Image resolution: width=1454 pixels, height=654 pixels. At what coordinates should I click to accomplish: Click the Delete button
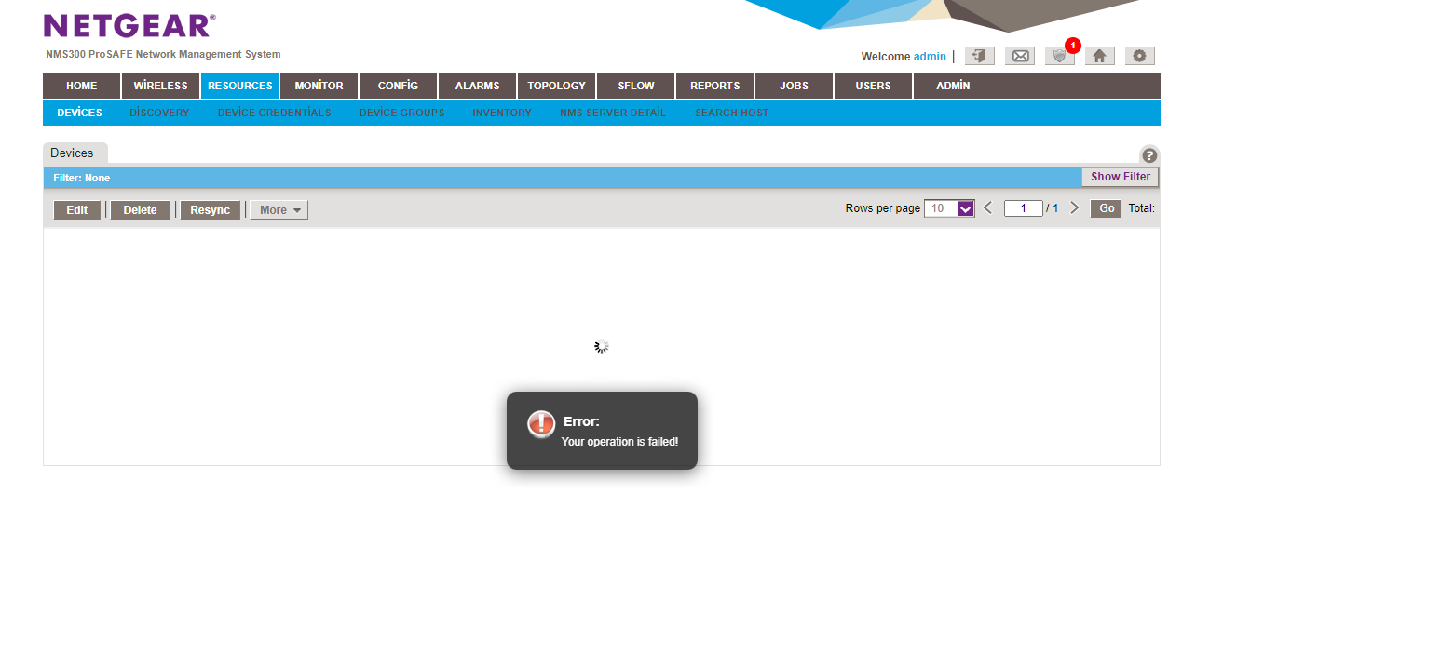(141, 210)
